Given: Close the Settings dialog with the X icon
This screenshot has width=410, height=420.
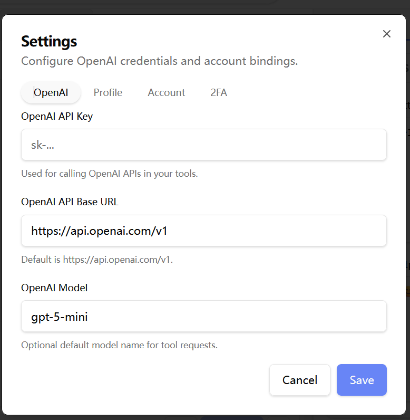Looking at the screenshot, I should 387,34.
